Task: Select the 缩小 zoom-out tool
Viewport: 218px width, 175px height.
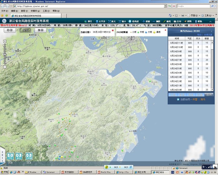Action: pos(122,21)
